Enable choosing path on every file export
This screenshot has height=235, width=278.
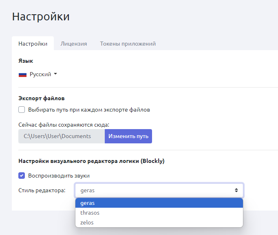coord(22,110)
